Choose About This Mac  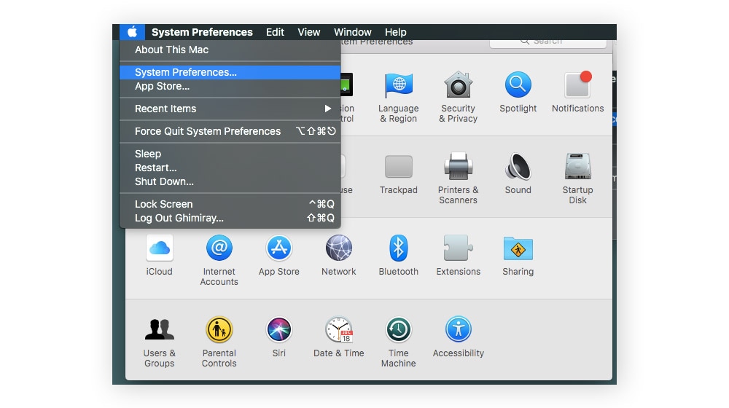(x=230, y=50)
